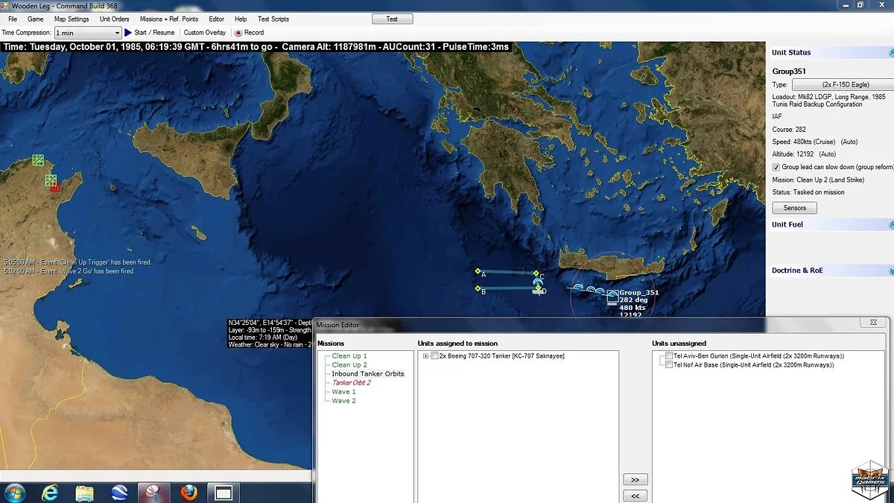The height and width of the screenshot is (503, 894).
Task: Toggle 'Group lead can slow down' checkbox
Action: click(x=776, y=168)
